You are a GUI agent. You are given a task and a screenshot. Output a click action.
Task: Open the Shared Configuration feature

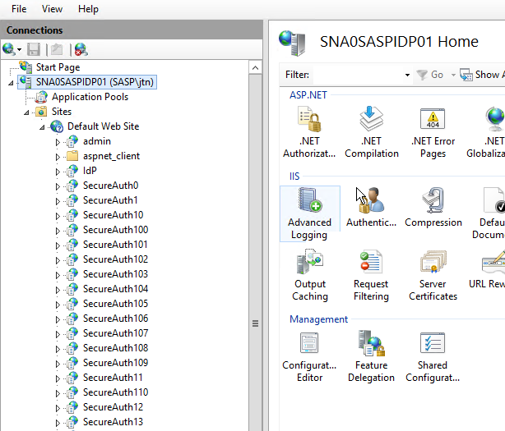point(433,357)
